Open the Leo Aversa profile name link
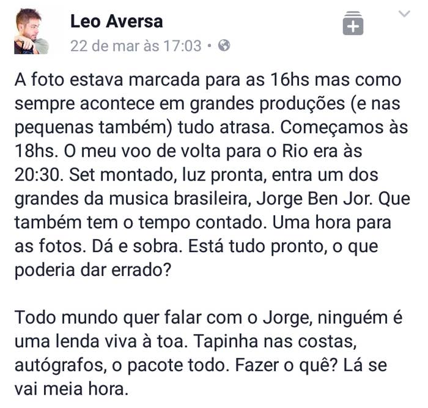Image resolution: width=428 pixels, height=408 pixels. click(117, 21)
